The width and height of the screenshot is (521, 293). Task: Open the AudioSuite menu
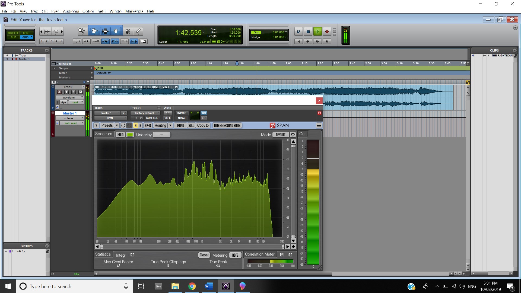[x=71, y=11]
